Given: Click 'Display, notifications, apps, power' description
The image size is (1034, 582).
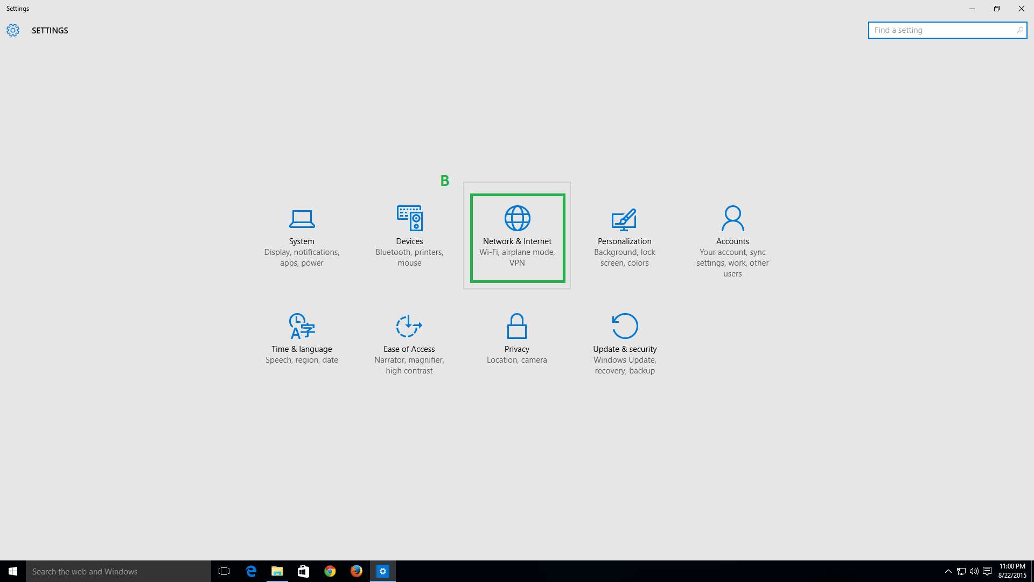Looking at the screenshot, I should [302, 258].
